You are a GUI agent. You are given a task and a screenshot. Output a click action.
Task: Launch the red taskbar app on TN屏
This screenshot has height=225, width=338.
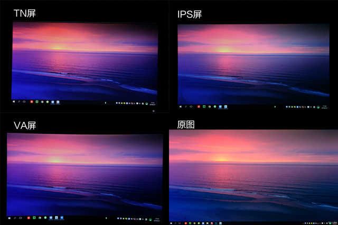coord(32,102)
